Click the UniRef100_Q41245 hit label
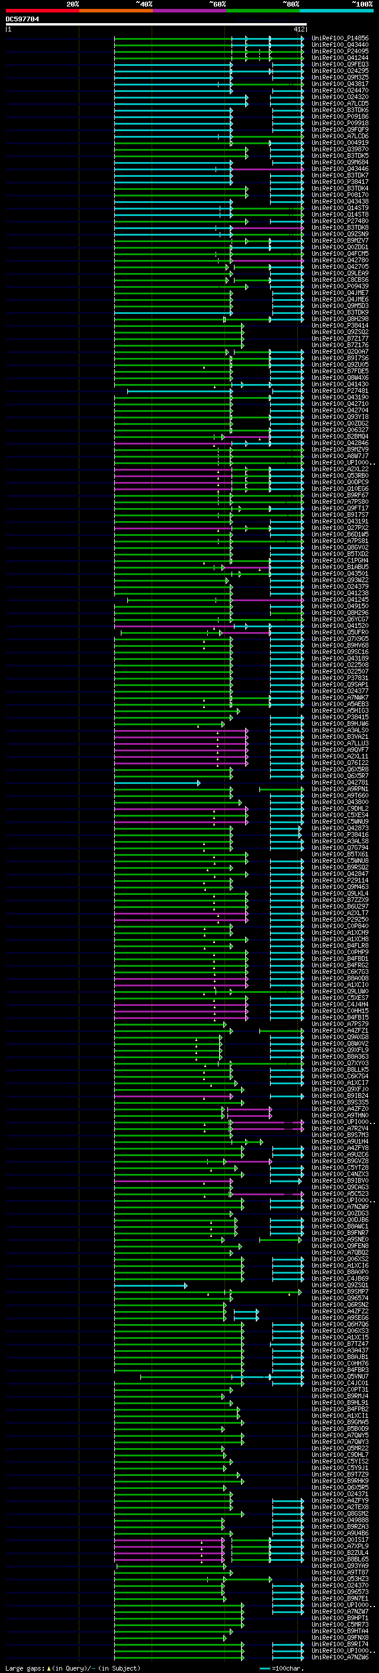Image resolution: width=379 pixels, height=1673 pixels. click(340, 599)
